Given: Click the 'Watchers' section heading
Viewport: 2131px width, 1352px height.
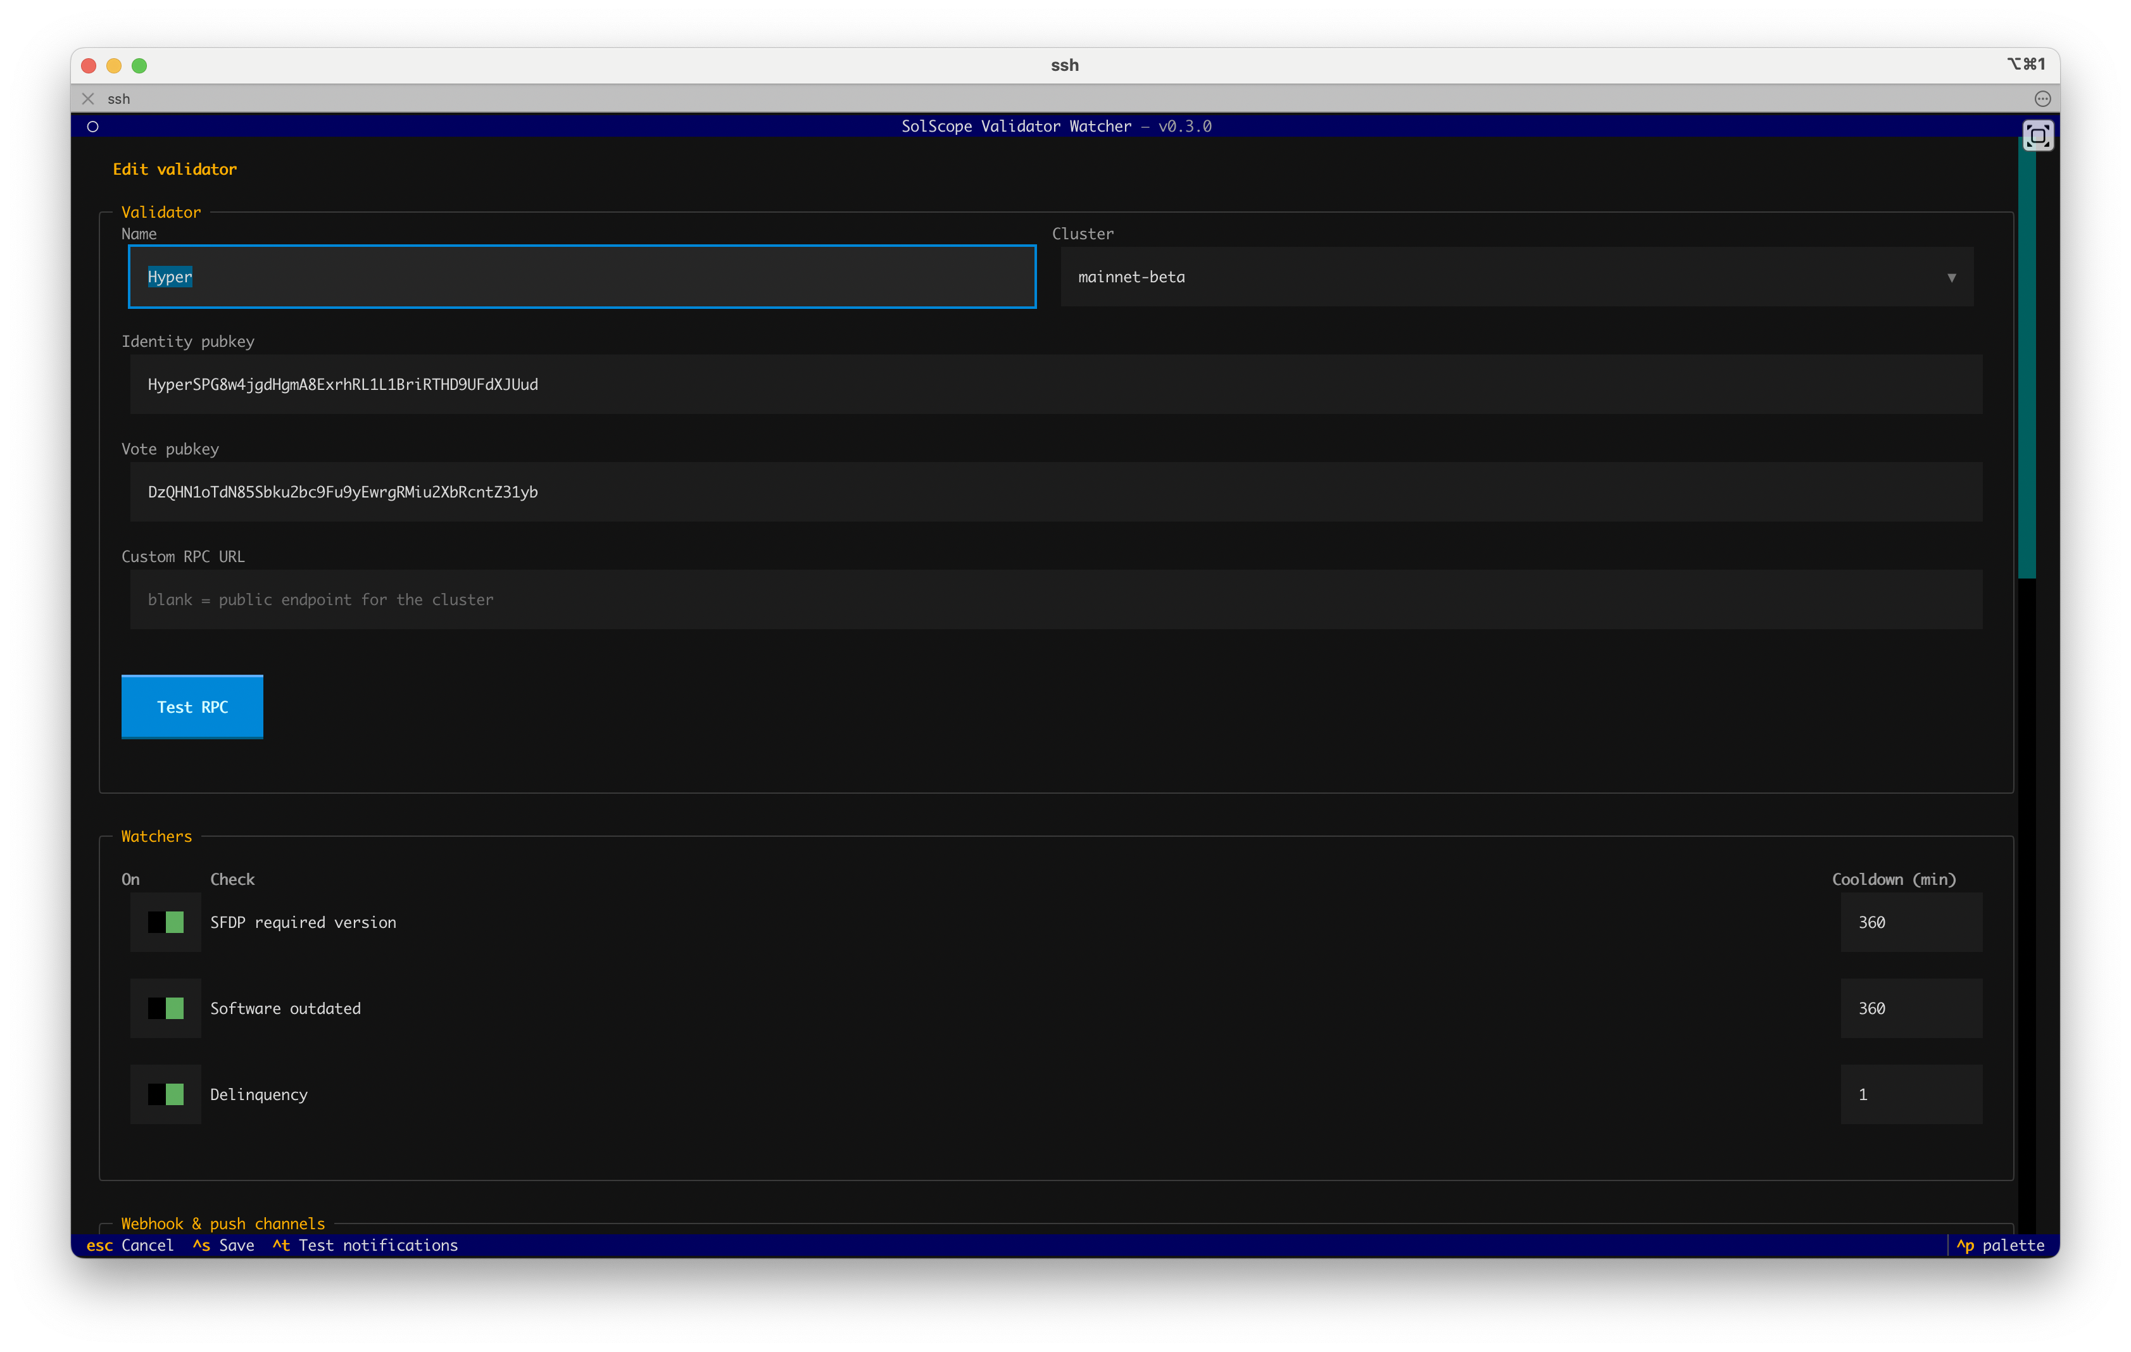Looking at the screenshot, I should pyautogui.click(x=156, y=836).
